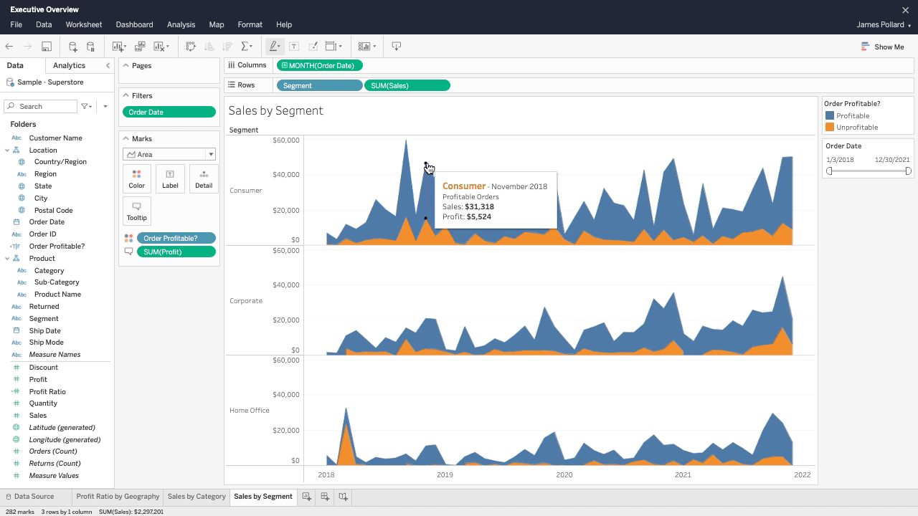Open the Totals sigma toolbar icon
918x516 pixels.
click(x=246, y=47)
